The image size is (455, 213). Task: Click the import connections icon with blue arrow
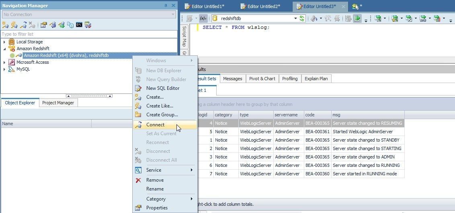coord(53,25)
